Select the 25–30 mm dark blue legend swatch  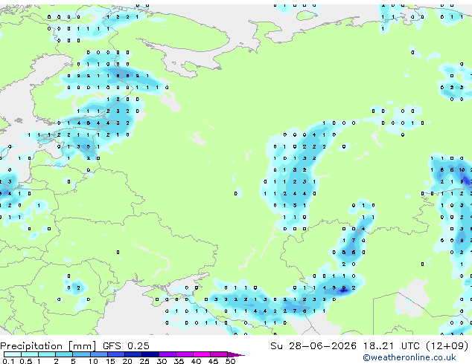tap(150, 354)
